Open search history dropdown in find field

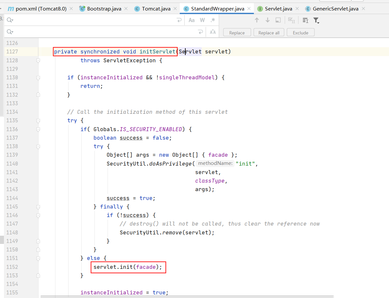coord(10,20)
